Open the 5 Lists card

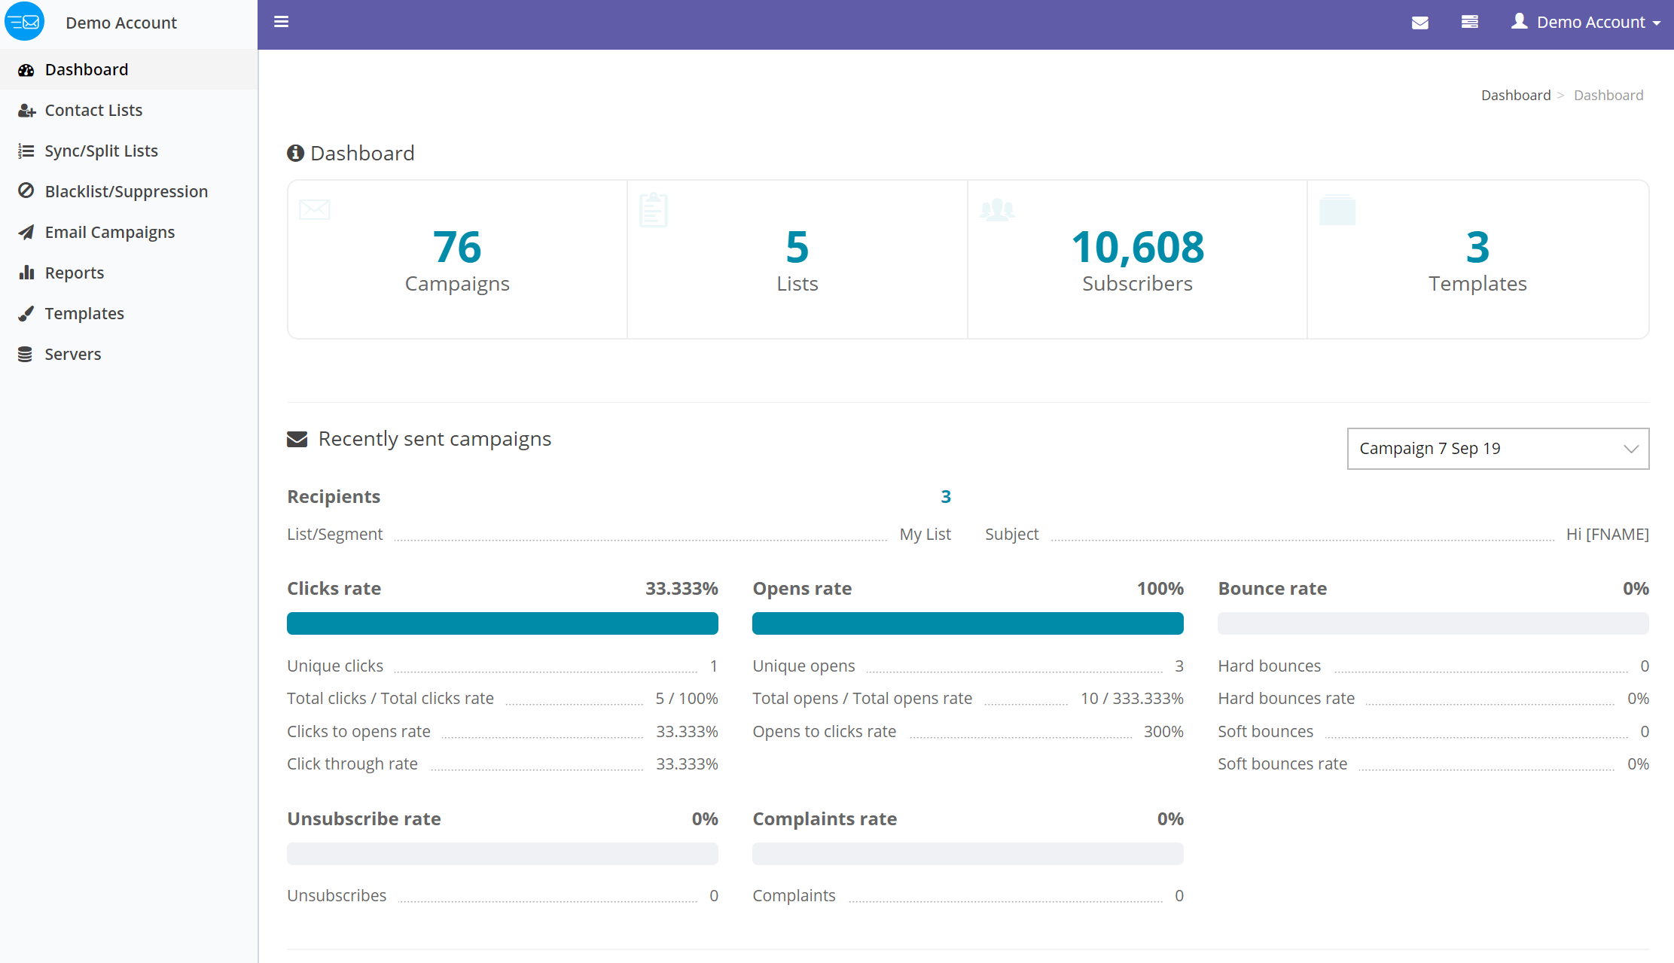[x=797, y=260]
